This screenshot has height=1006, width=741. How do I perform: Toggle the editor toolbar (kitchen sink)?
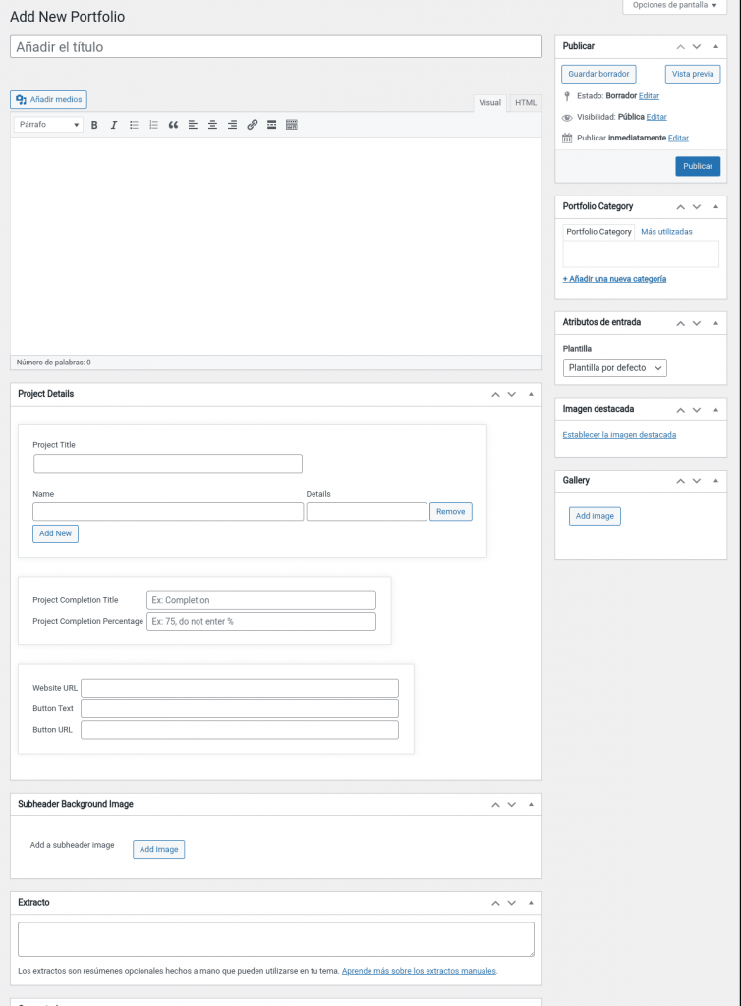(x=291, y=125)
